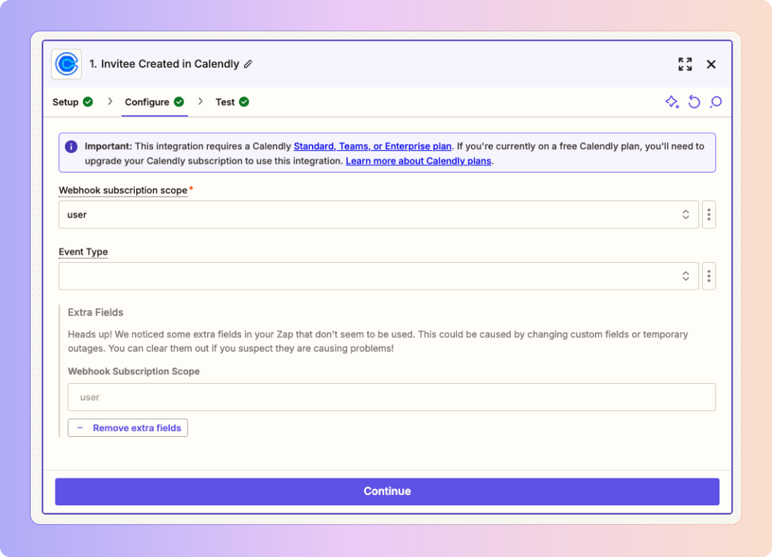Click the extra Webhook Subscription Scope field
Viewport: 772px width, 557px height.
click(x=391, y=397)
